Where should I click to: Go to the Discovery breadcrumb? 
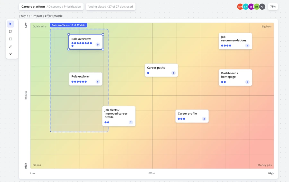pyautogui.click(x=55, y=7)
